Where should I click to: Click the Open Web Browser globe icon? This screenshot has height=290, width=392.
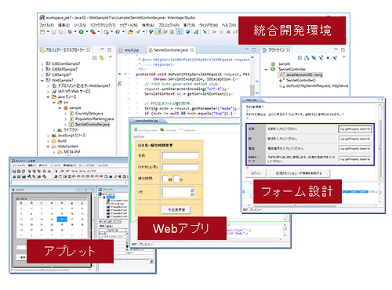coord(187,32)
